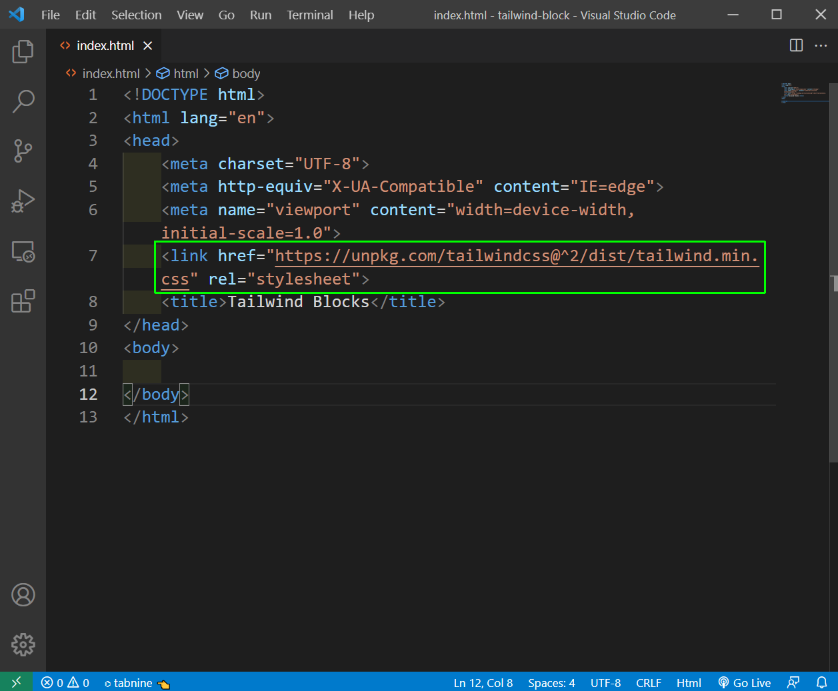Open the Accounts menu icon
The height and width of the screenshot is (691, 838).
[23, 594]
